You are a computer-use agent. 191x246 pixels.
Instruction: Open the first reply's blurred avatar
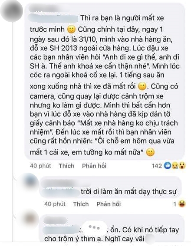pyautogui.click(x=30, y=182)
